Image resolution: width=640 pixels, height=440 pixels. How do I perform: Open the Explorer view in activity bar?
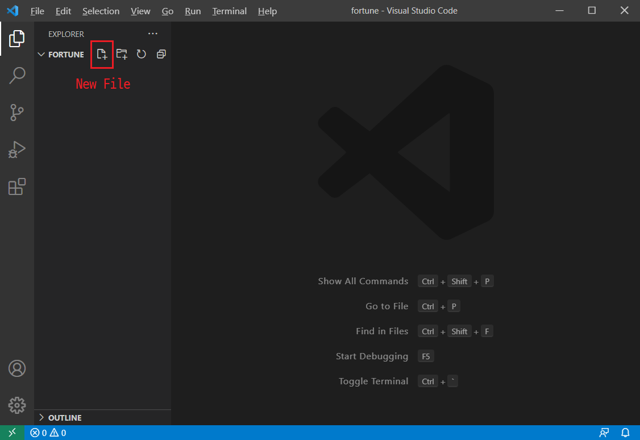click(16, 38)
